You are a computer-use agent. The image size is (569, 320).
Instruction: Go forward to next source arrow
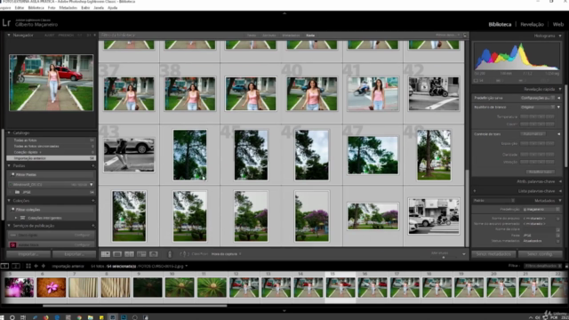[x=44, y=266]
